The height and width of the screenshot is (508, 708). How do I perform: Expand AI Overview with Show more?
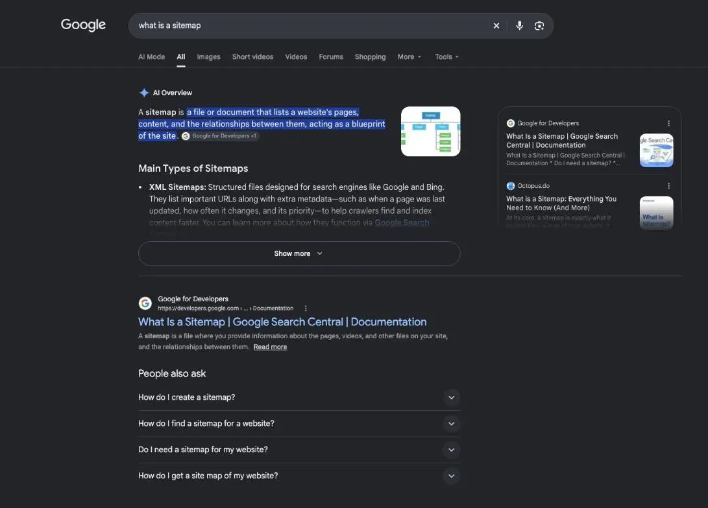point(299,253)
